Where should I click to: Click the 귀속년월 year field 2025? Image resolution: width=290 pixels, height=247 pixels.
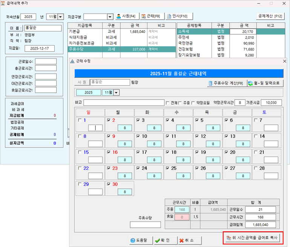point(28,17)
